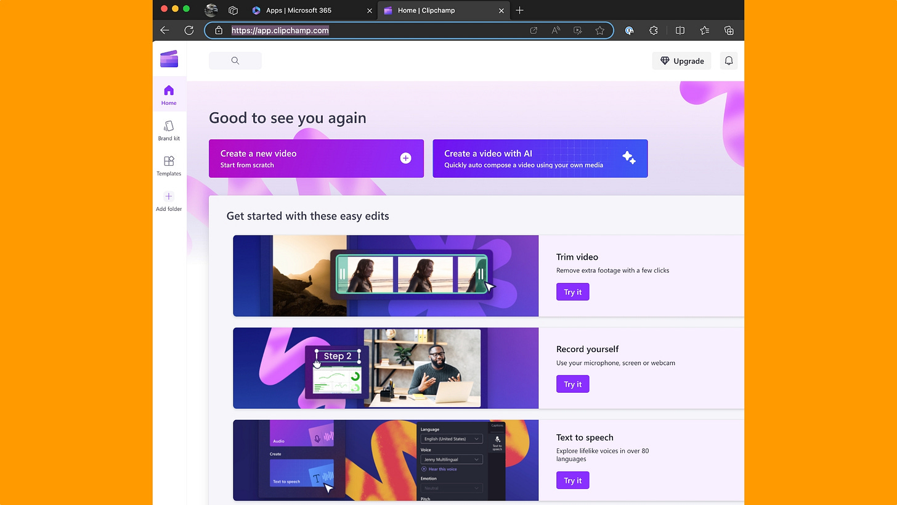Image resolution: width=897 pixels, height=505 pixels.
Task: Click sparkle icon on AI video card
Action: 628,158
